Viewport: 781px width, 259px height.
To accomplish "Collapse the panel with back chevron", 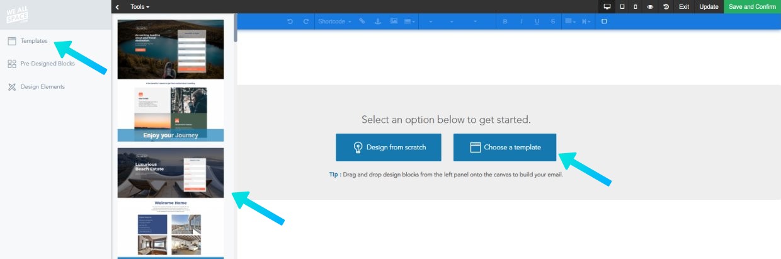I will pos(117,6).
